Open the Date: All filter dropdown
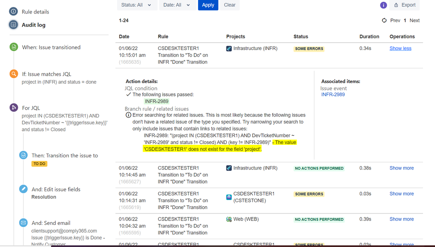Image resolution: width=435 pixels, height=247 pixels. [178, 5]
